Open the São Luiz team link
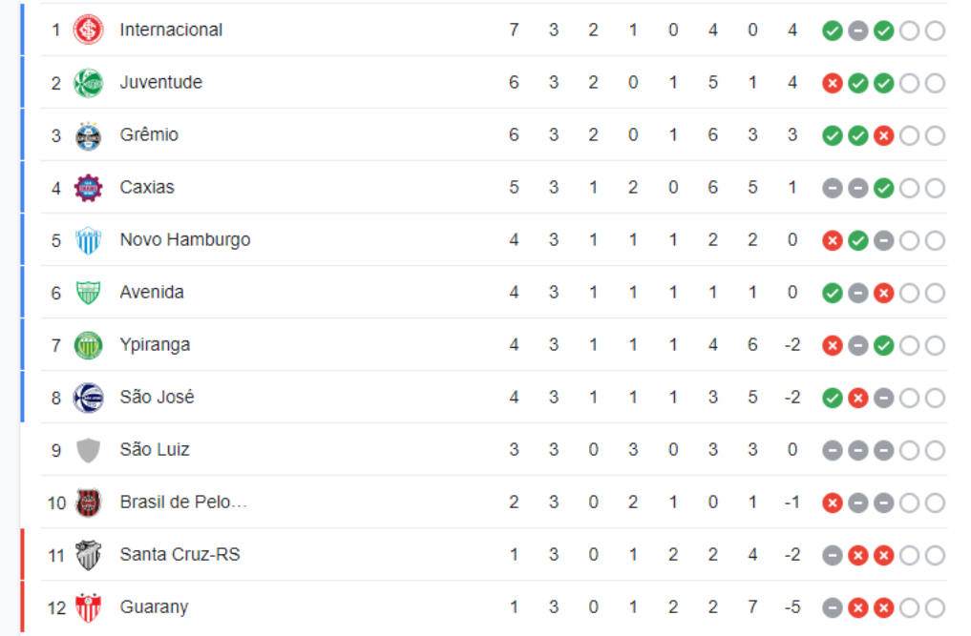 (x=155, y=449)
